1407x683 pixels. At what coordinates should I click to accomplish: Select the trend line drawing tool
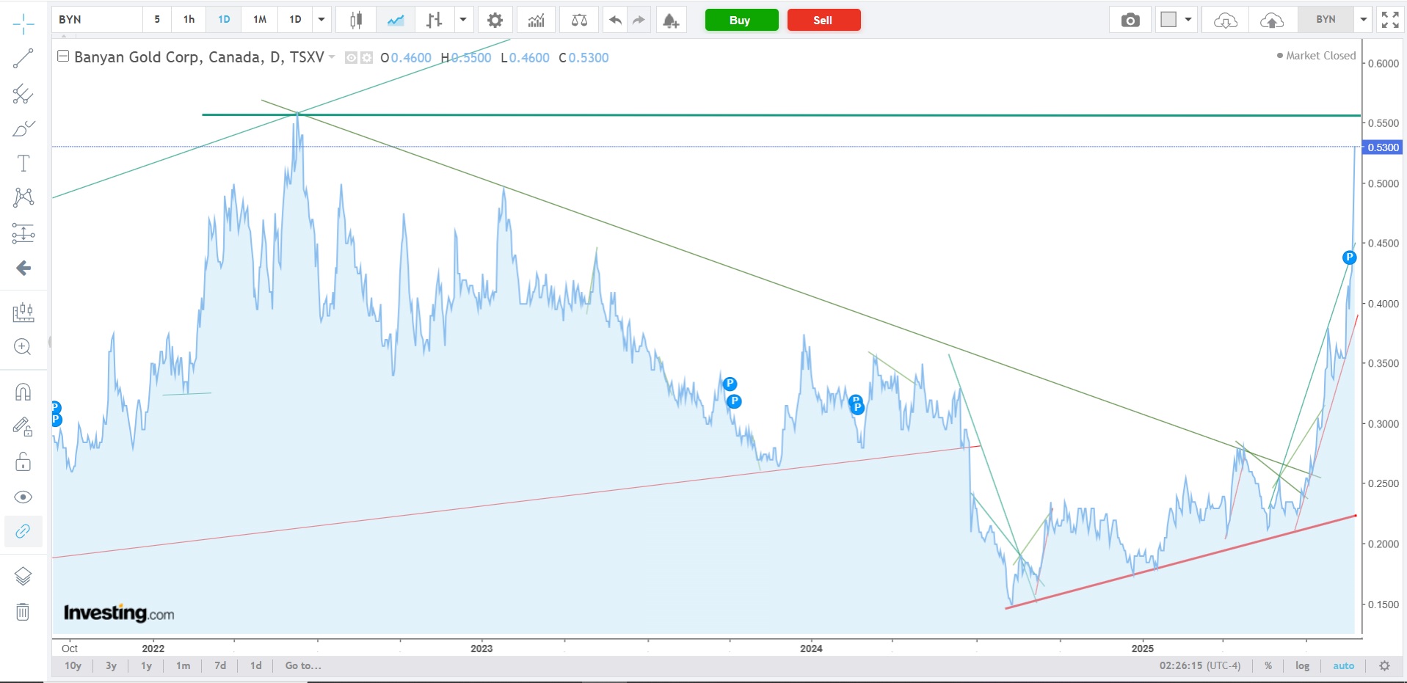click(23, 59)
